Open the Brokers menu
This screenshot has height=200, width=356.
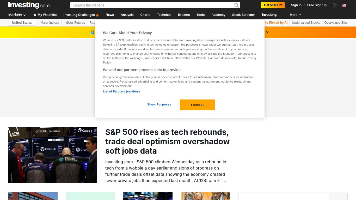click(184, 15)
